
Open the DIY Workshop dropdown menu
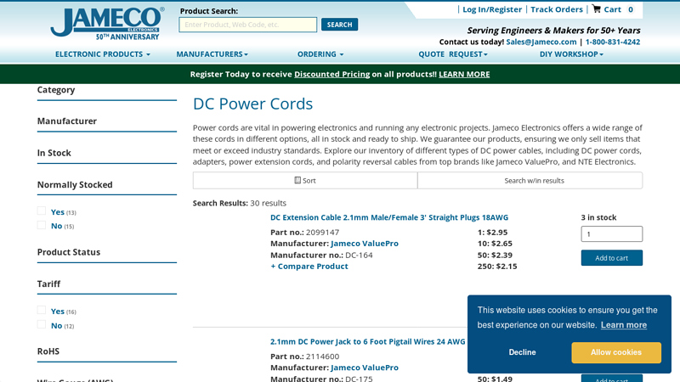click(x=571, y=54)
